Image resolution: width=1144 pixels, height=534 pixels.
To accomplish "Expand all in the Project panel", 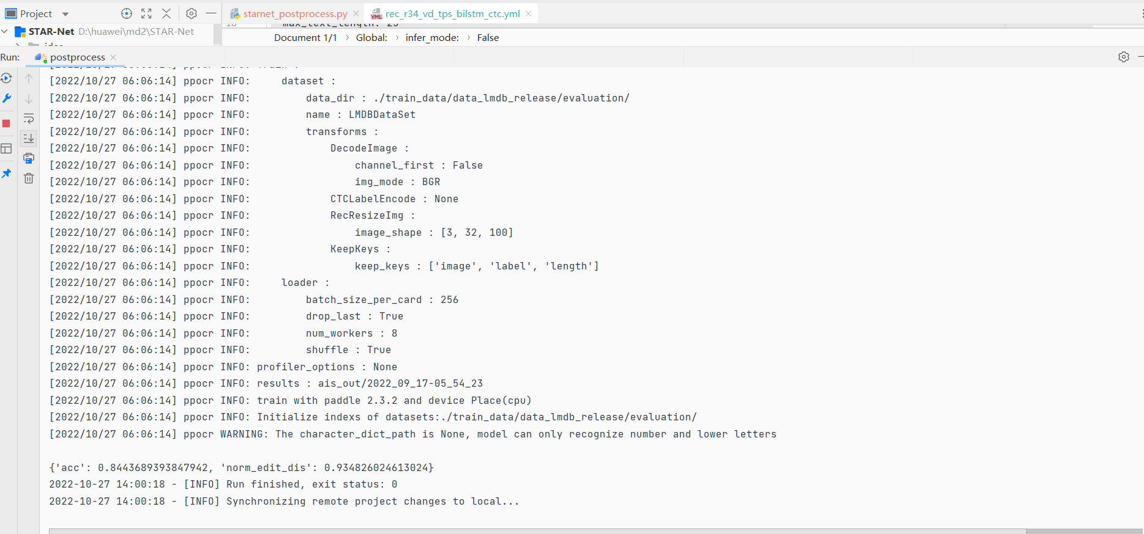I will [x=146, y=13].
